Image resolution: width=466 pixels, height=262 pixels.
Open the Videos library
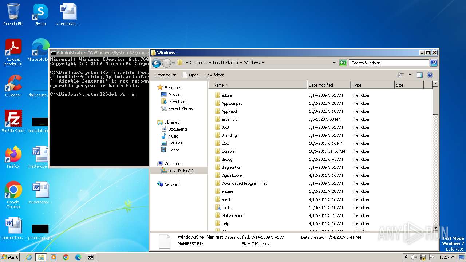(174, 150)
